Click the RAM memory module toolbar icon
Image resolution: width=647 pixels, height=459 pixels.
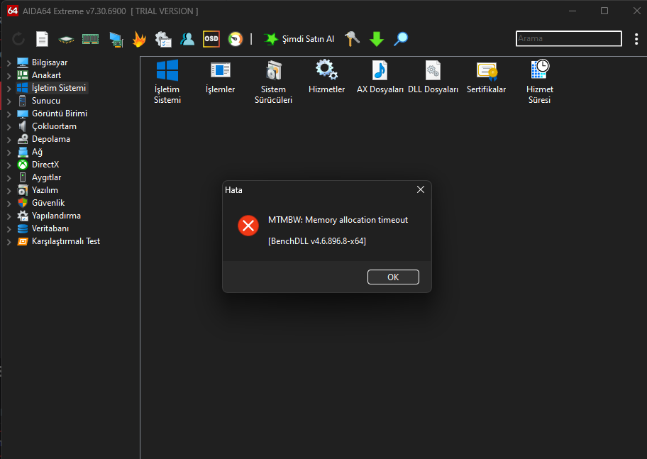90,39
